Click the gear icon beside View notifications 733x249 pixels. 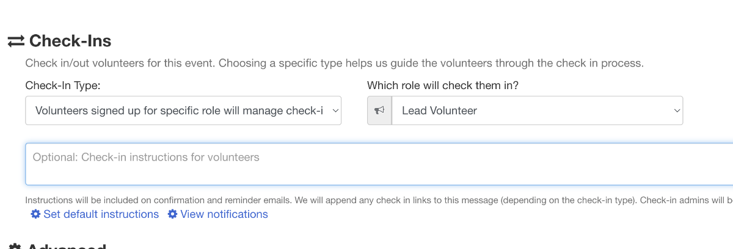point(173,214)
